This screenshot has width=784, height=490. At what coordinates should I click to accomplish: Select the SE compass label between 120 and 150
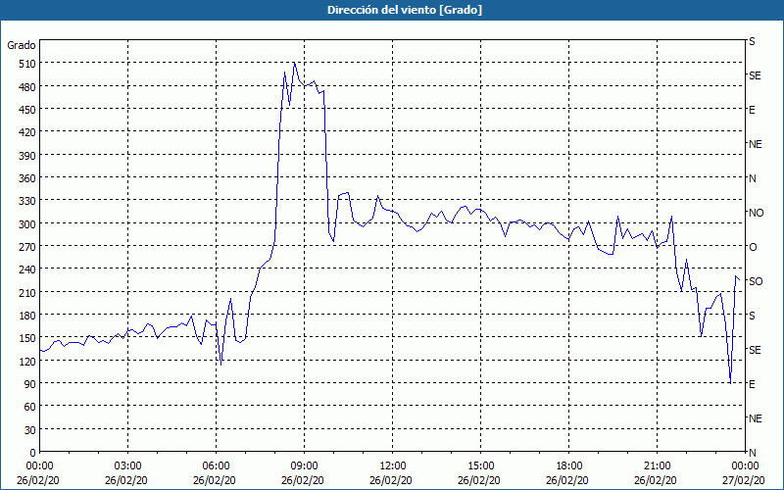point(755,350)
